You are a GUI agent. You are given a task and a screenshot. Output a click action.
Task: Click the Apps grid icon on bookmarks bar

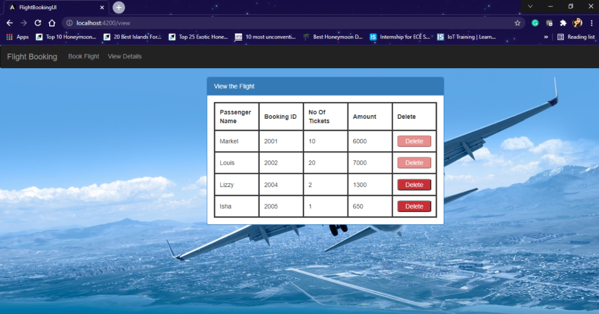point(9,37)
